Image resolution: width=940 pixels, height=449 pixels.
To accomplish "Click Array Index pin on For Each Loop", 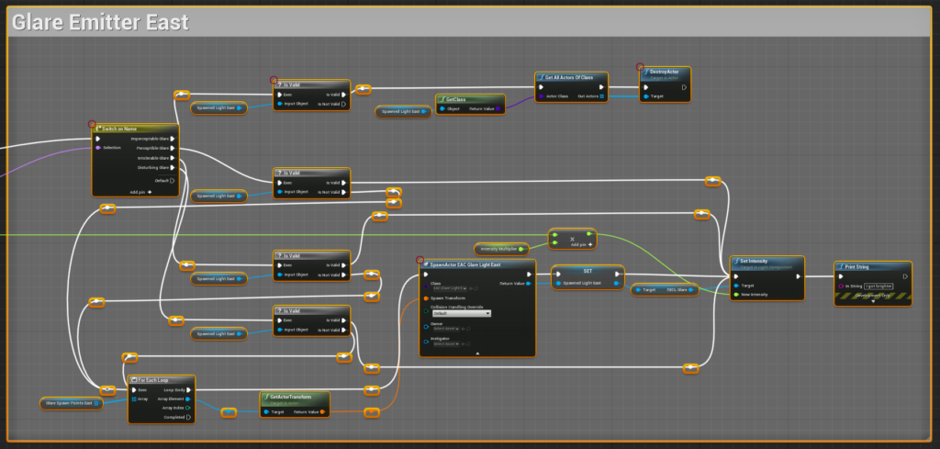I will click(189, 408).
